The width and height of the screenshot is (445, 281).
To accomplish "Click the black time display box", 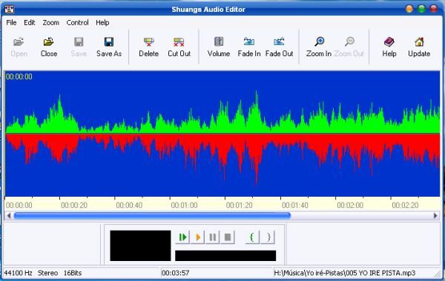I will tap(140, 246).
